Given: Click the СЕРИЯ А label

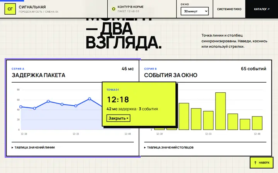Looking at the screenshot, I should 18,69.
